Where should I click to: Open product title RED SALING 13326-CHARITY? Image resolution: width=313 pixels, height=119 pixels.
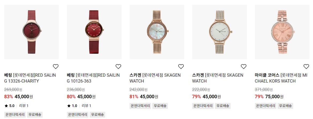(x=30, y=78)
